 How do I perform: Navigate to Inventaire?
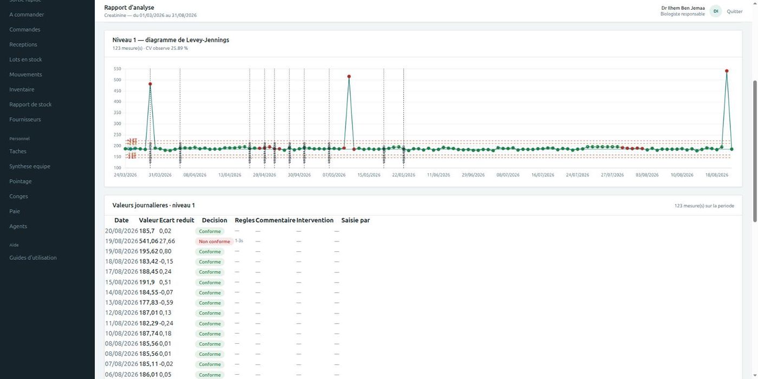pos(22,89)
